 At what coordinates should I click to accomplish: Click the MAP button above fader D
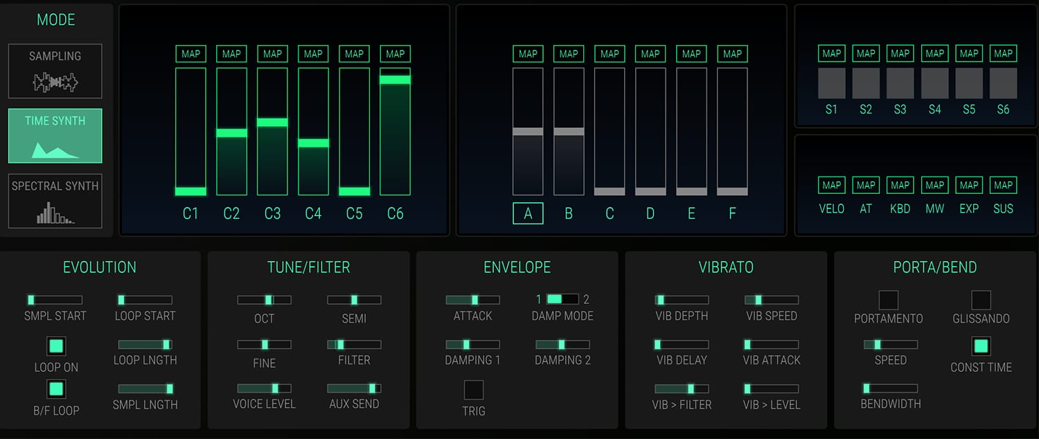(x=650, y=54)
